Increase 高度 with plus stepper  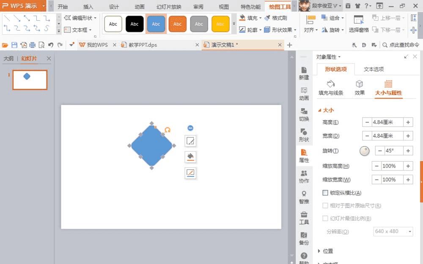pos(408,122)
